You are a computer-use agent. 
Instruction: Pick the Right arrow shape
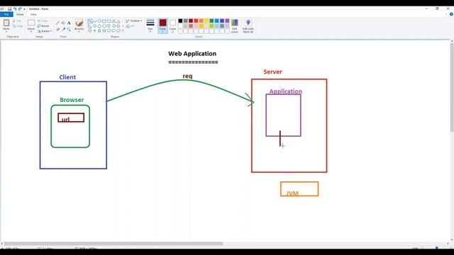(109, 25)
